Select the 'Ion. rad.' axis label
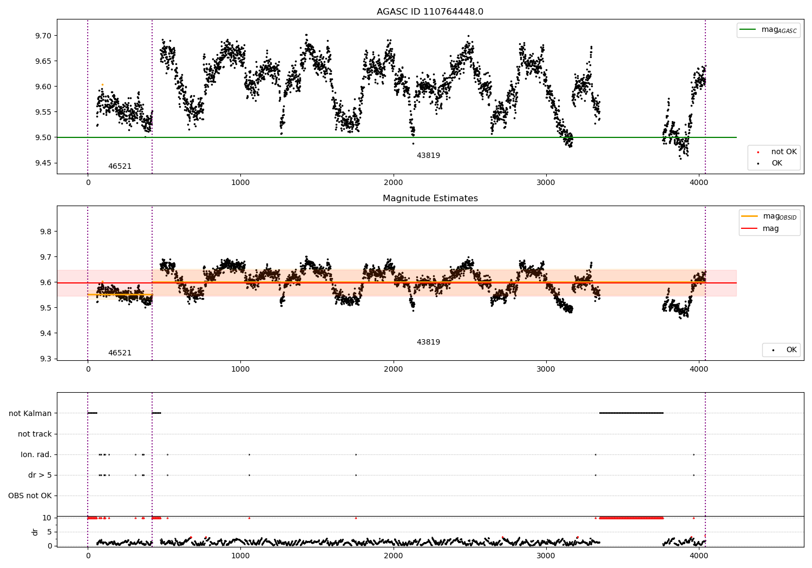Image resolution: width=812 pixels, height=568 pixels. 36,454
